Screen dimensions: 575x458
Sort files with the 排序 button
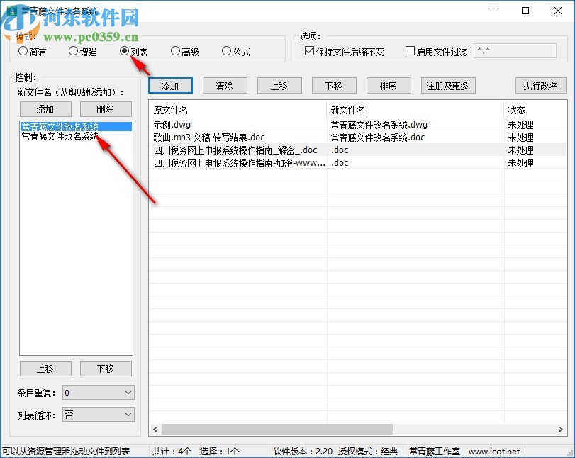point(388,85)
